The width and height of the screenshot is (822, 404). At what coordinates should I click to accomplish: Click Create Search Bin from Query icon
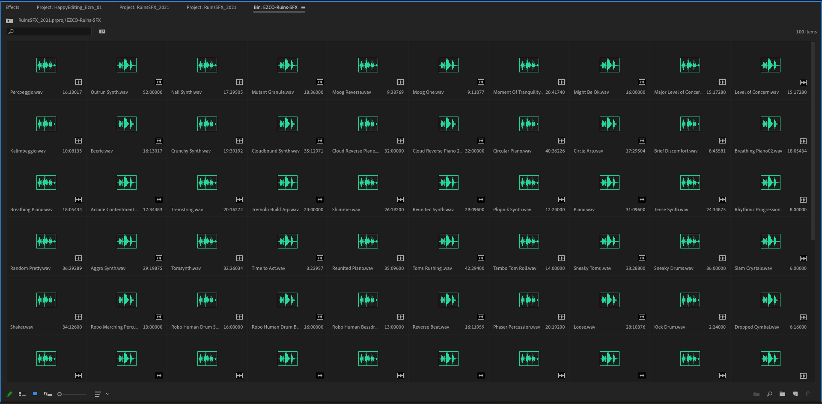(x=102, y=31)
